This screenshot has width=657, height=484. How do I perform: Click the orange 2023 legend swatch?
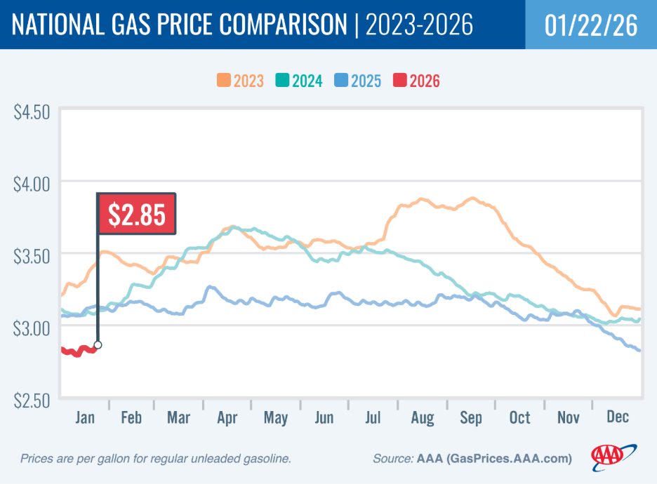coord(225,81)
